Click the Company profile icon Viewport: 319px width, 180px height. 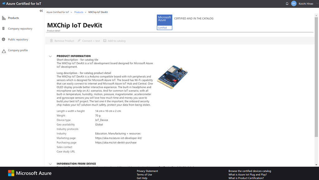point(4,51)
